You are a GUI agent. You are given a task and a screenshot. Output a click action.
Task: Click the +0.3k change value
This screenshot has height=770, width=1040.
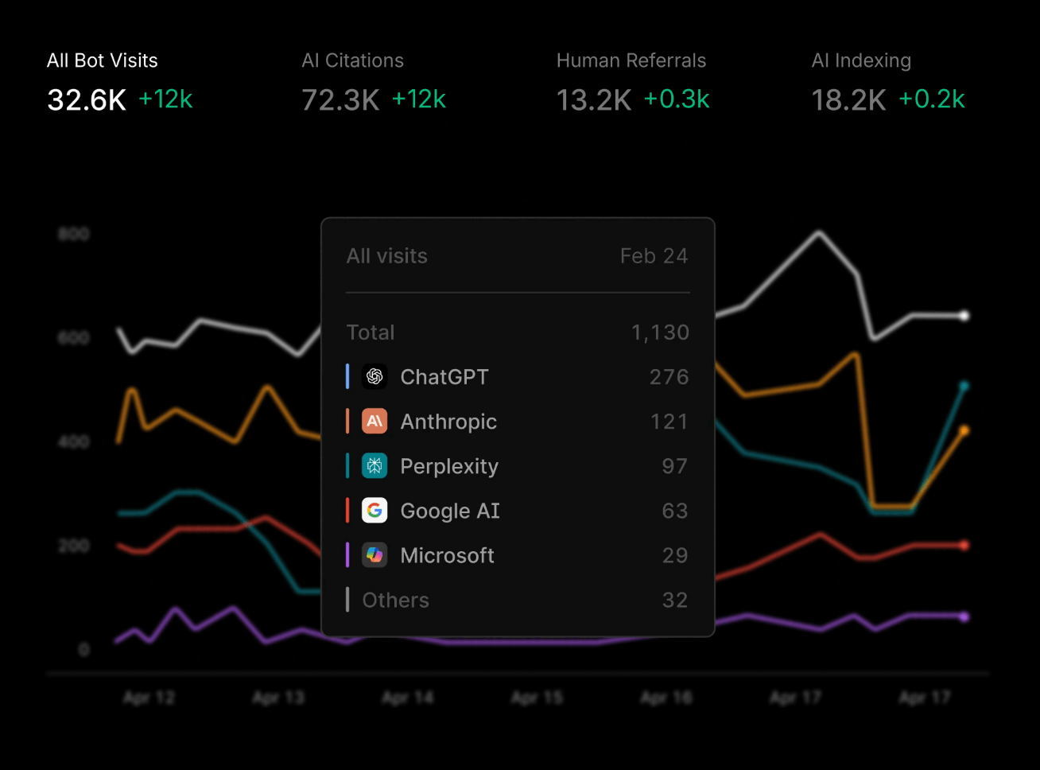click(677, 99)
